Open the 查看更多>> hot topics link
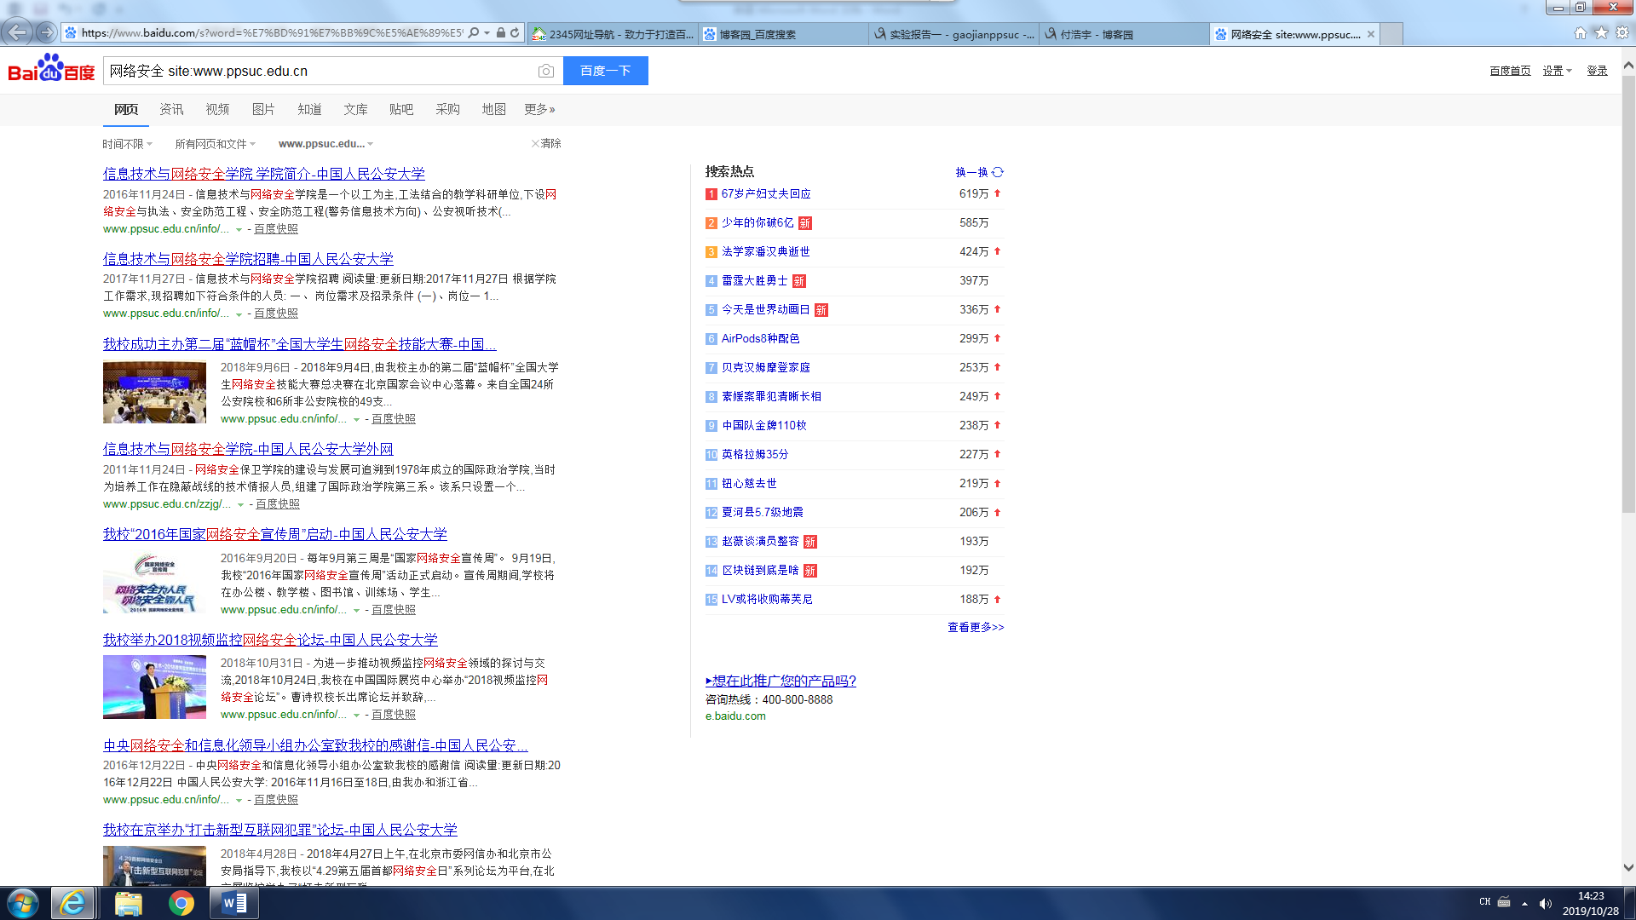The height and width of the screenshot is (920, 1636). [x=975, y=627]
